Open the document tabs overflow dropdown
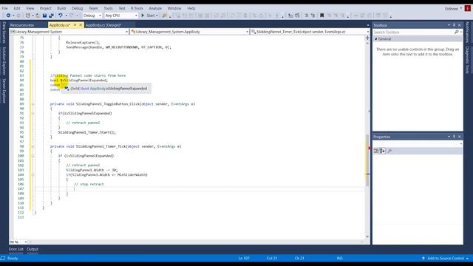Viewport: 473px width, 266px height. pyautogui.click(x=368, y=25)
